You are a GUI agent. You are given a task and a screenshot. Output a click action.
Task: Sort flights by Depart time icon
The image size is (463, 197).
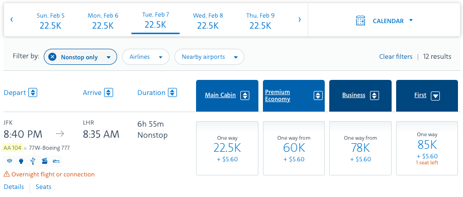coord(33,93)
